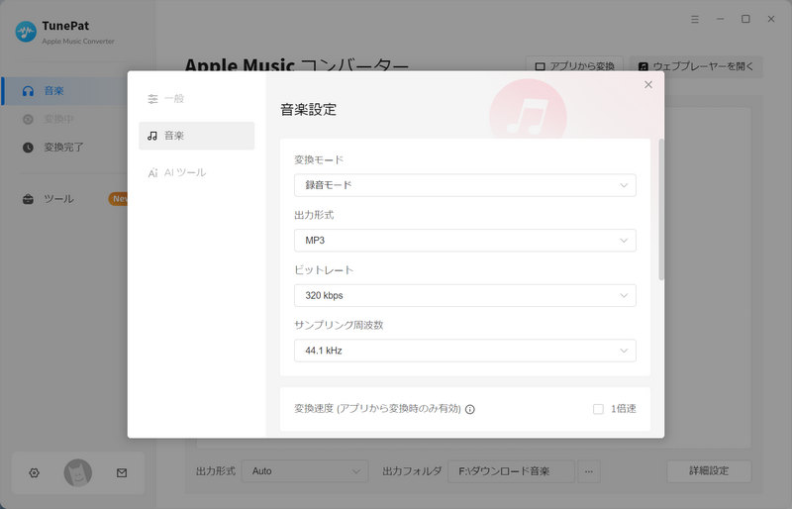
Task: Click the F:\ダウンロード音楽 output folder field
Action: click(x=511, y=471)
